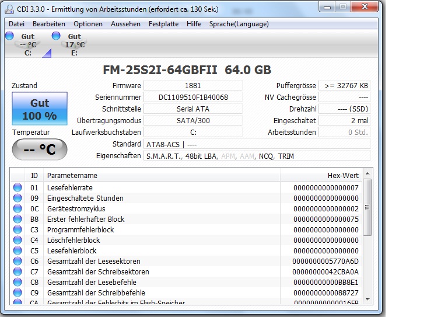Click the Übertragungsmodus value SATA/300
This screenshot has height=317, width=448.
193,121
